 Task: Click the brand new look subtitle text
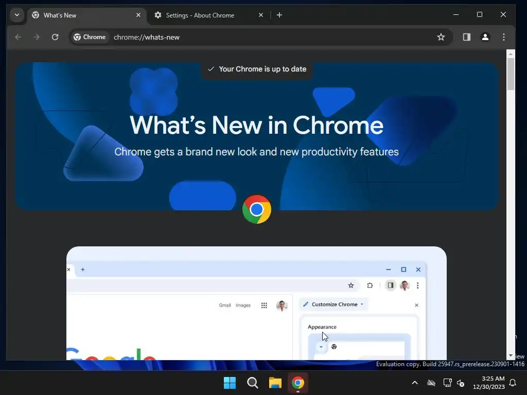pyautogui.click(x=256, y=152)
